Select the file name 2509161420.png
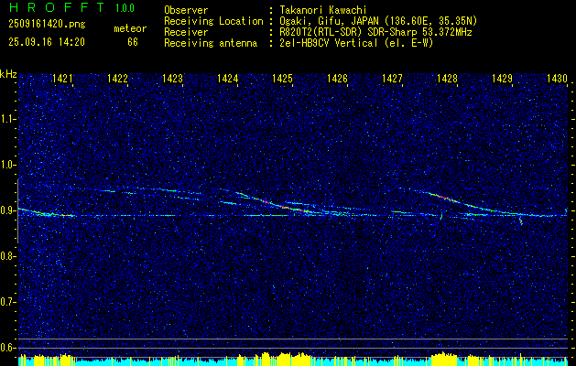This screenshot has height=366, width=576. (47, 25)
